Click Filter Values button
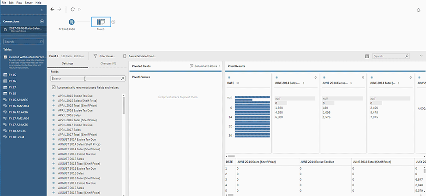 tap(104, 56)
